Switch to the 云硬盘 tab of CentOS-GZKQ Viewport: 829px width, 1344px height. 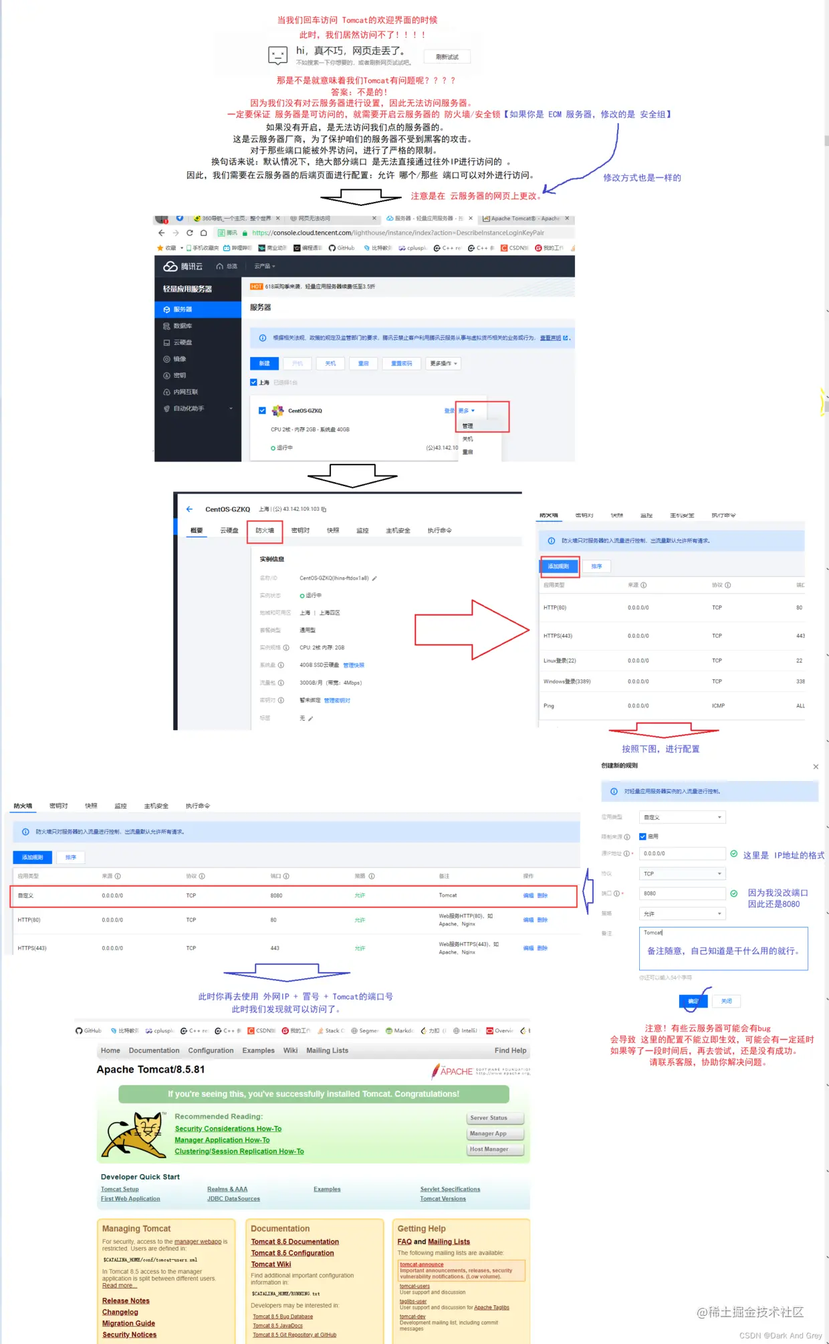coord(229,530)
